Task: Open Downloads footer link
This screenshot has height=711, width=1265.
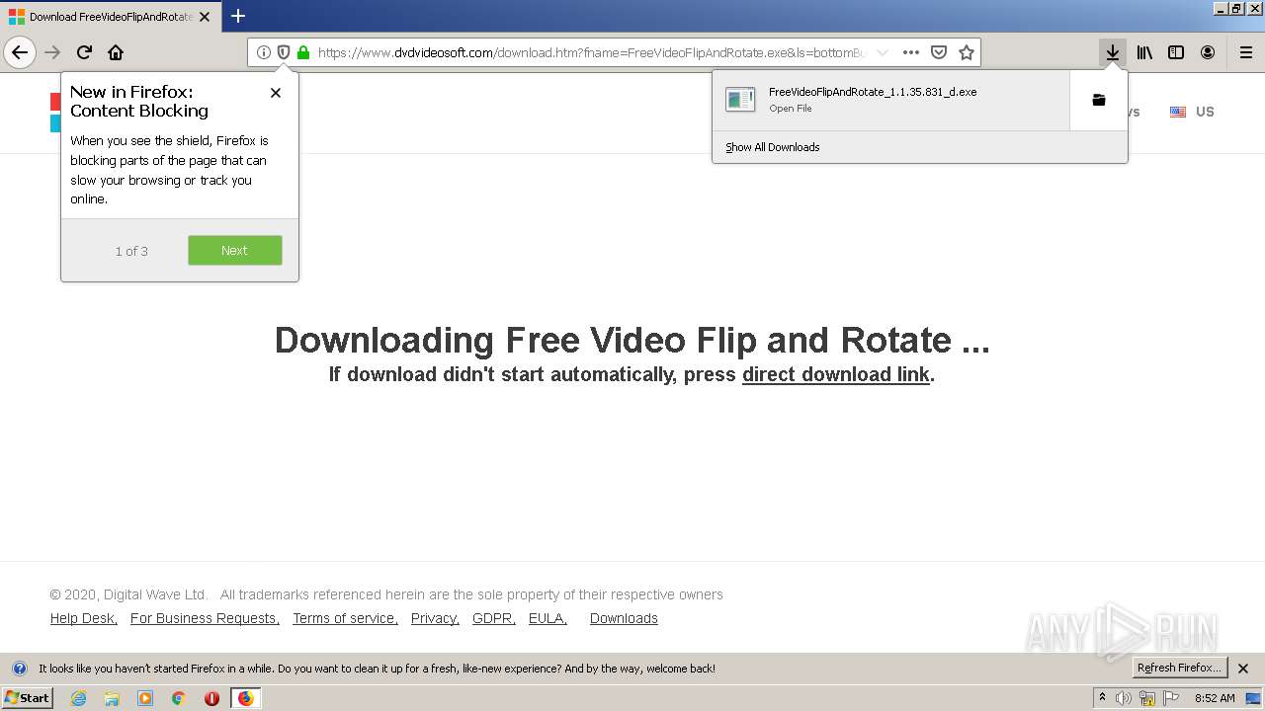Action: point(624,618)
